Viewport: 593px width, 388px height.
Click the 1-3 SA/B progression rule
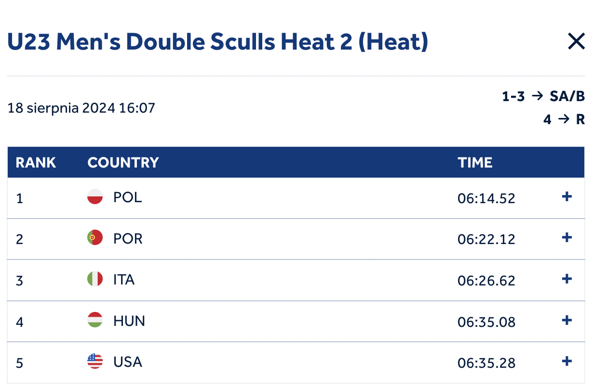pyautogui.click(x=543, y=97)
